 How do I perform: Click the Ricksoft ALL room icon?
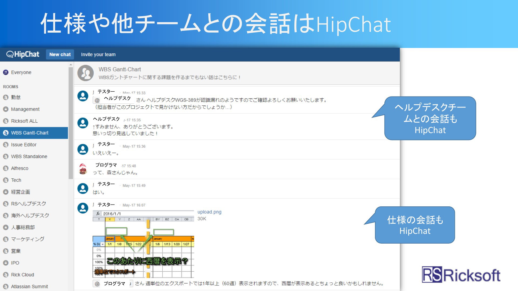pos(6,121)
